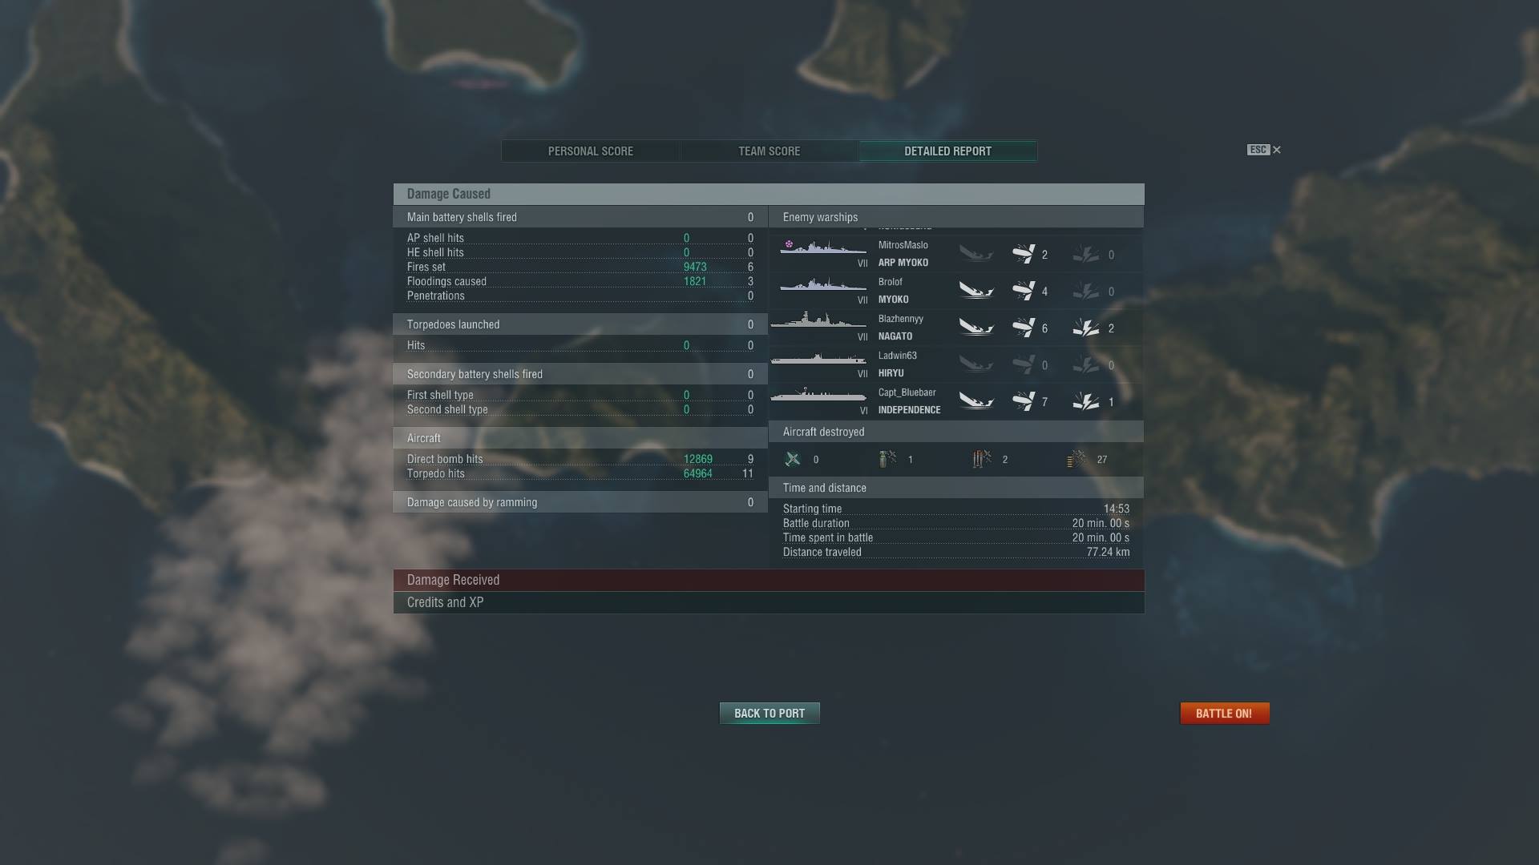Expand the Damage Received section
The height and width of the screenshot is (865, 1539).
[x=769, y=580]
